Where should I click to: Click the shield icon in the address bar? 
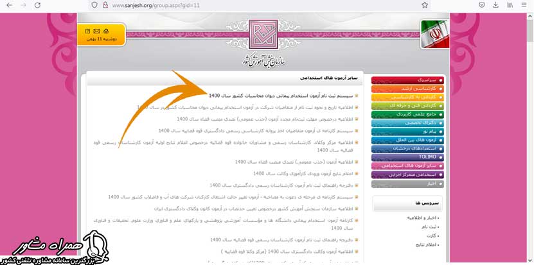94,5
